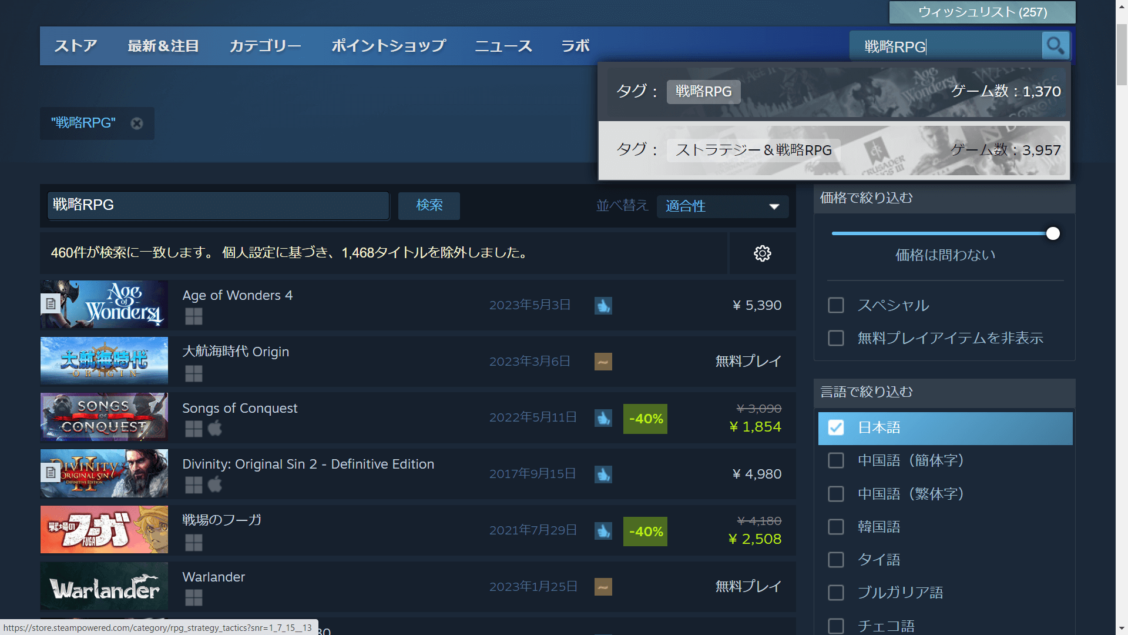Open the カテゴリー menu
Screen dimensions: 1128x635
click(265, 45)
